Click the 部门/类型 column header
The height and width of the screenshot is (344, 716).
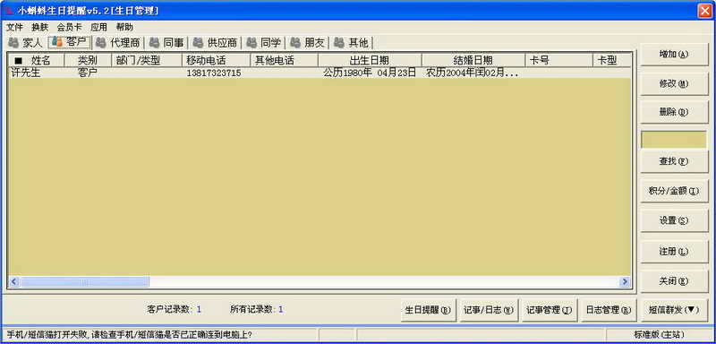pos(147,60)
